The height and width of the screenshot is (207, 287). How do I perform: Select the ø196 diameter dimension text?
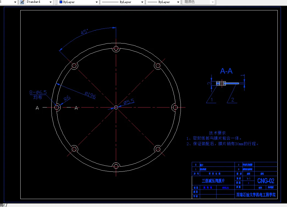90,95
